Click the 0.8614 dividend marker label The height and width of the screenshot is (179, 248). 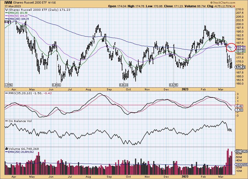124,85
